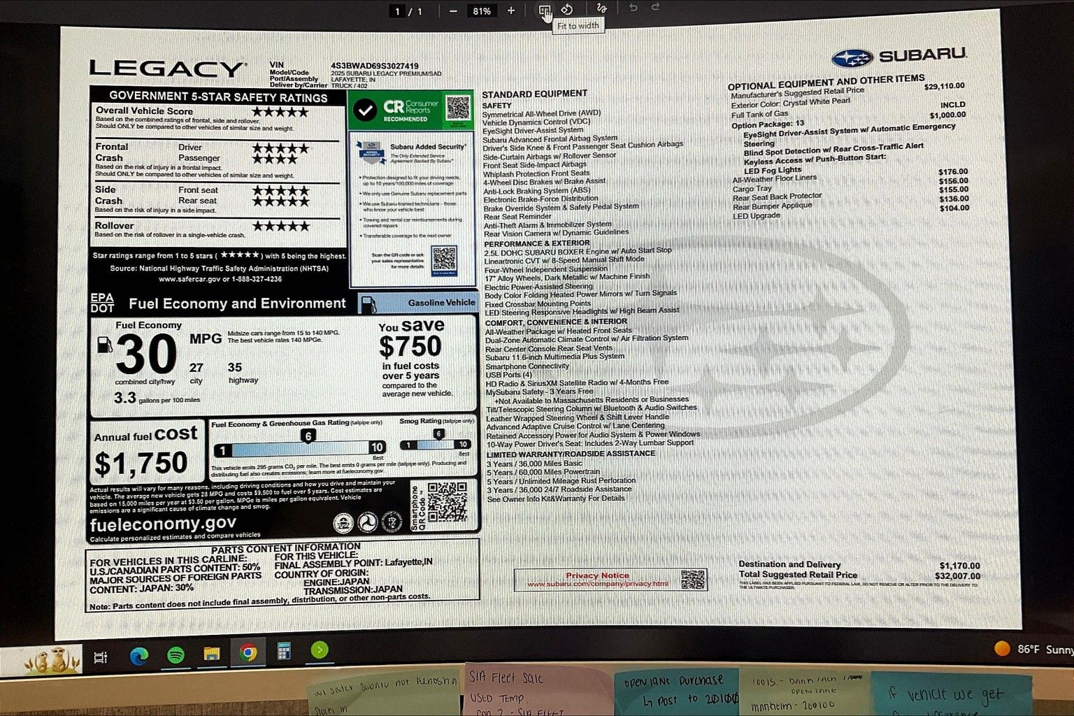Rotate the PDF page
1074x716 pixels.
coord(567,10)
